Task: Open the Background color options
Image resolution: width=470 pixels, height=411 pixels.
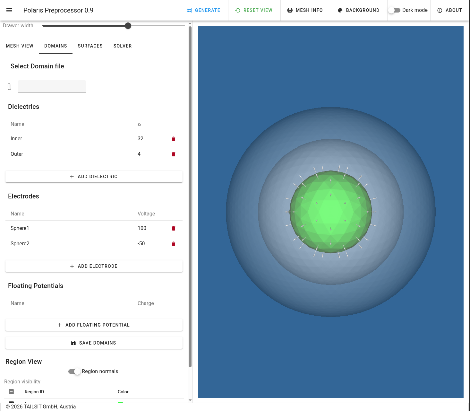Action: click(359, 10)
